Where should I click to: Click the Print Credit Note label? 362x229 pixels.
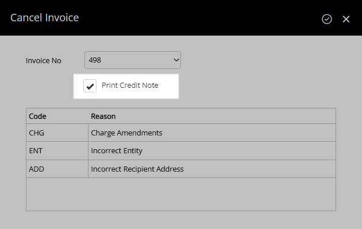130,86
